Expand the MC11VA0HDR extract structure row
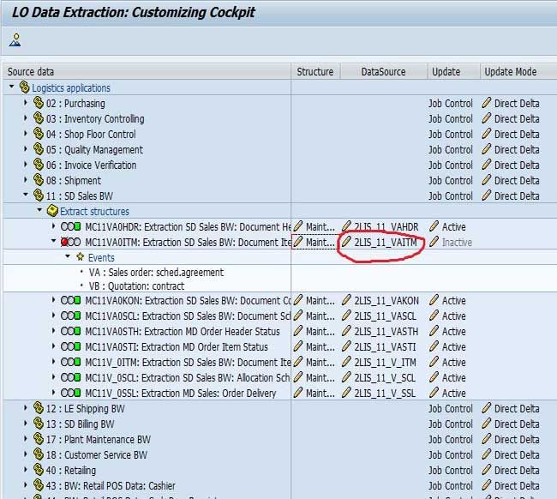 (x=53, y=226)
